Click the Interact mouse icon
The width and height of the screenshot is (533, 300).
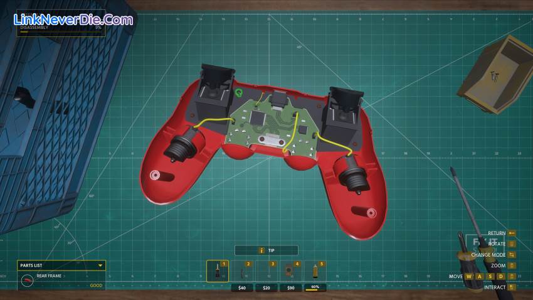512,287
